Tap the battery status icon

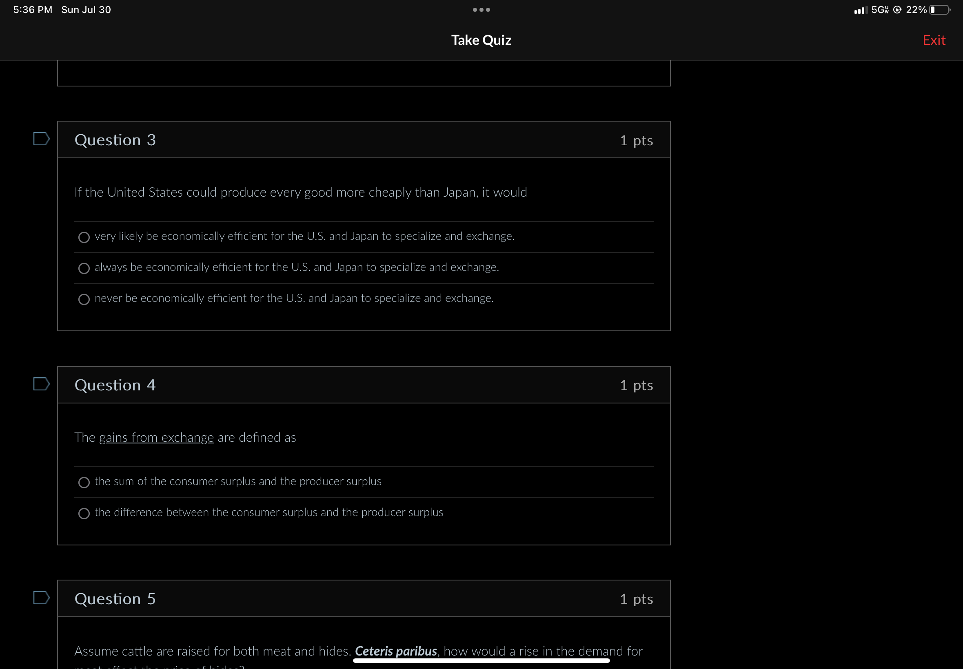tap(939, 10)
